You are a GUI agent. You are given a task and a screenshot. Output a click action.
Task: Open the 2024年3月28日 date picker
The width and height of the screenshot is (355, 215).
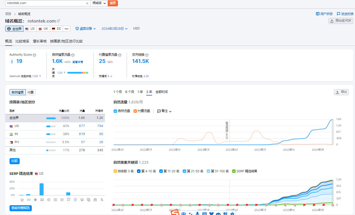pos(114,29)
